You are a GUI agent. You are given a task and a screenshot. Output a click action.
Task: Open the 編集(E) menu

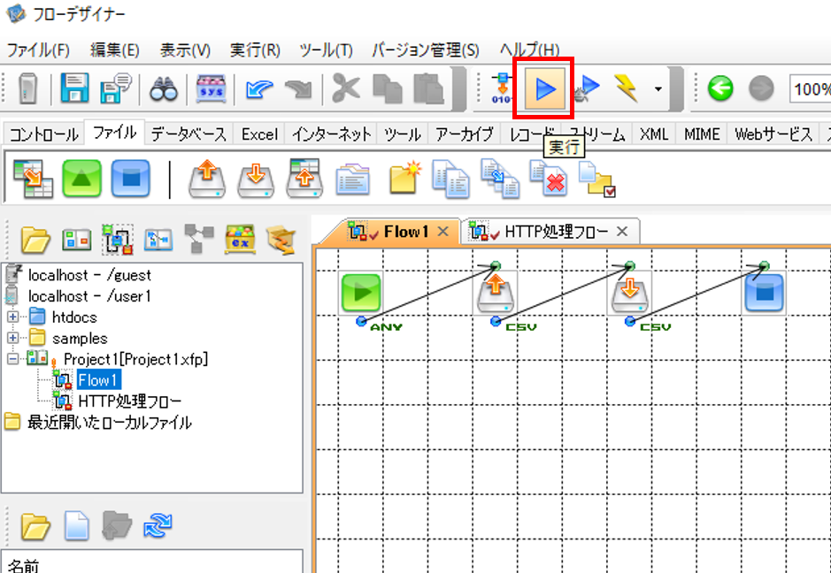click(114, 50)
